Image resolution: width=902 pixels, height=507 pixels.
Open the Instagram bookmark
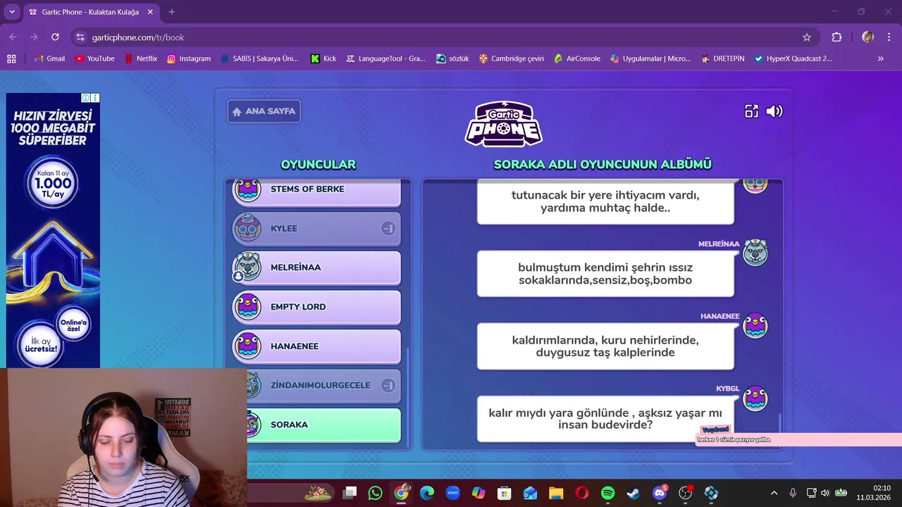(x=189, y=58)
